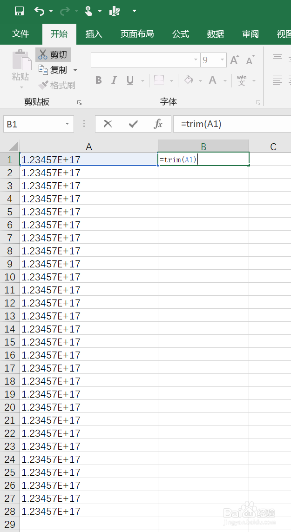Click cell A1 containing 1.23457E+17
Viewport: 291px width, 532px height.
(x=89, y=159)
